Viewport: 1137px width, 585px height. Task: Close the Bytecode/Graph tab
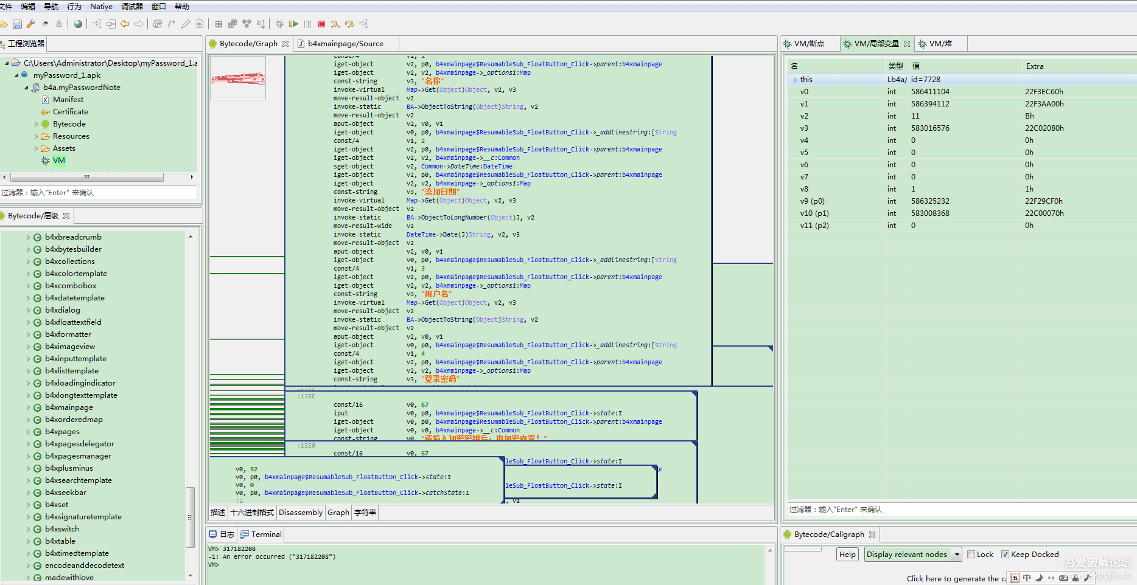tap(285, 44)
